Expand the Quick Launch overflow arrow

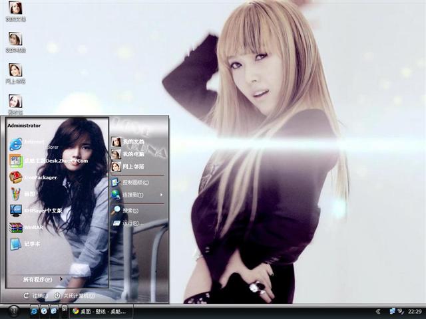pyautogui.click(x=65, y=309)
